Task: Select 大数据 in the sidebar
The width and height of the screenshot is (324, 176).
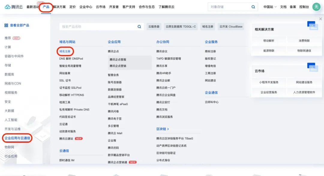Action: (9, 111)
